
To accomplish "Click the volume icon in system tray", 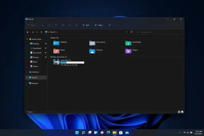I will (188, 133).
